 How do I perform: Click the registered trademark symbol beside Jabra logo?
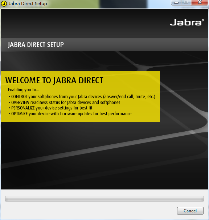203,20
